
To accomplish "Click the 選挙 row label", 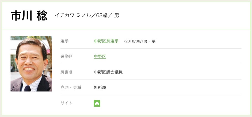I will [65, 41].
